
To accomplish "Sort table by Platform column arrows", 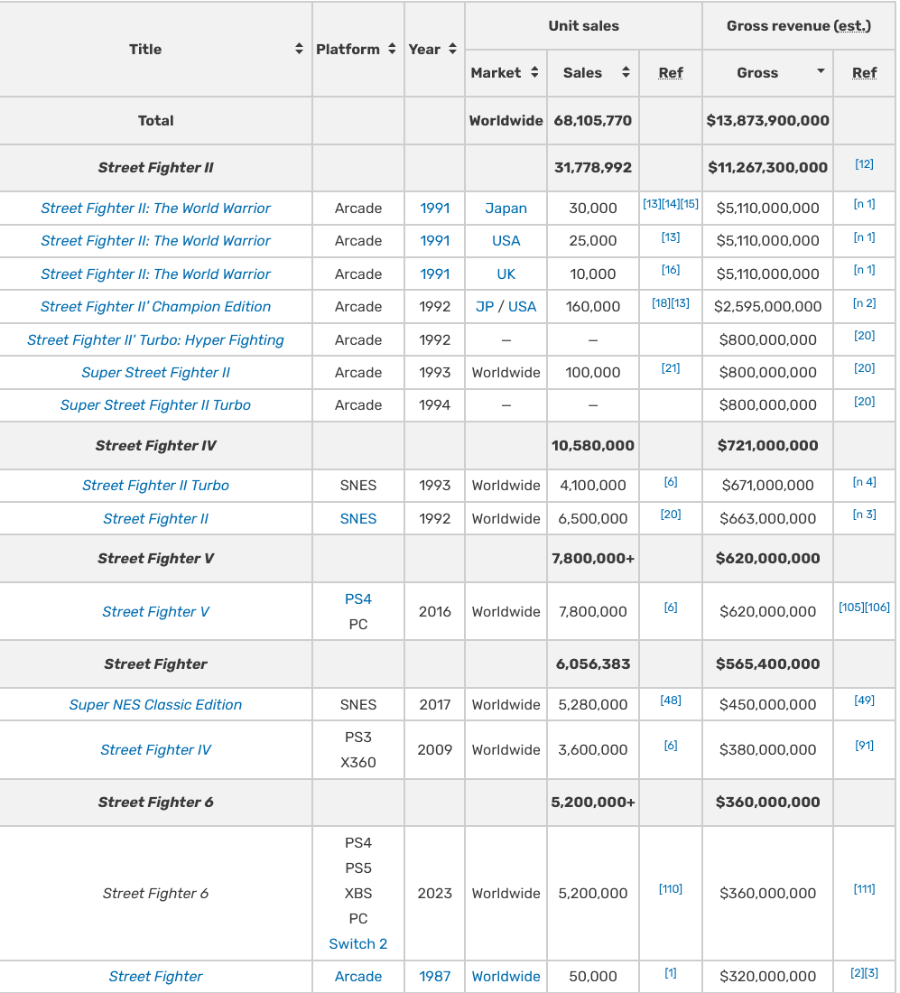I will click(x=392, y=49).
